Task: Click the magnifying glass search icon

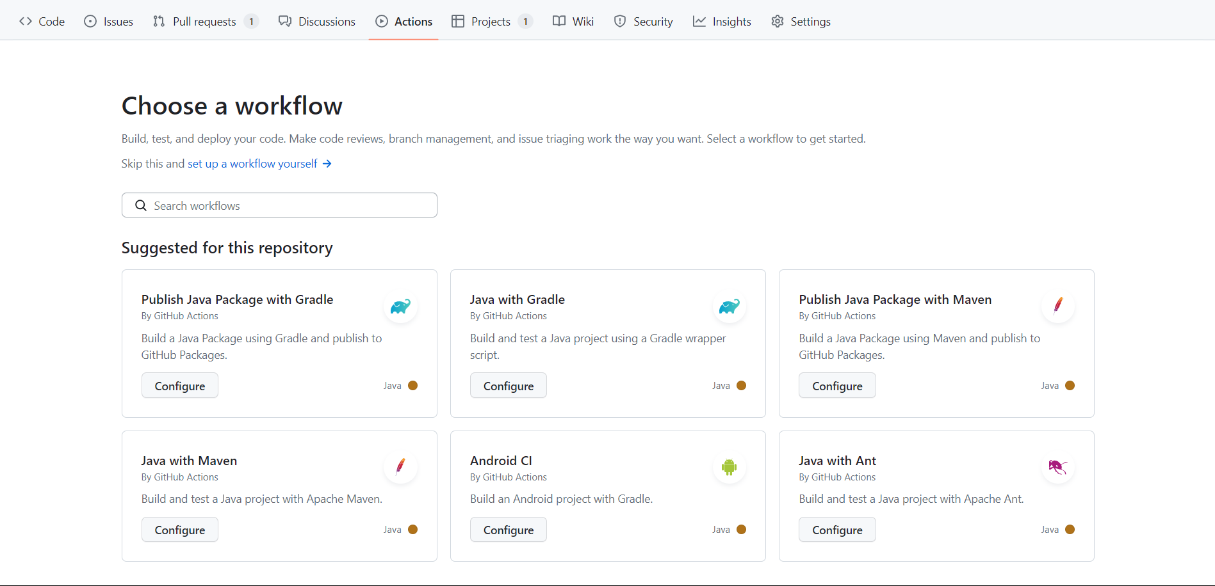Action: (141, 205)
